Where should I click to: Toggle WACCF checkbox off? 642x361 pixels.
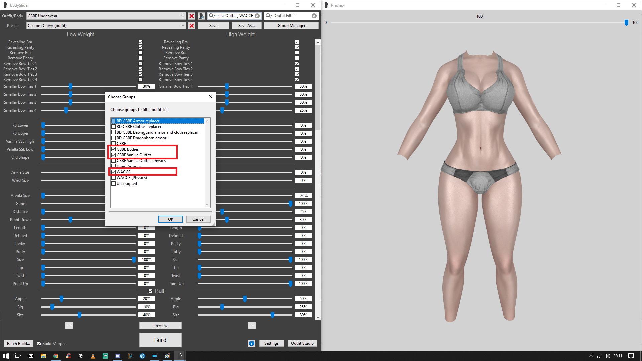tap(113, 172)
